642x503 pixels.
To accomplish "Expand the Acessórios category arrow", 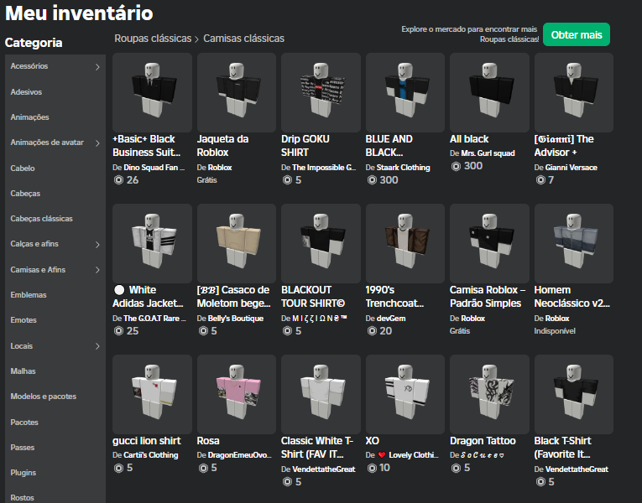I will (x=97, y=67).
